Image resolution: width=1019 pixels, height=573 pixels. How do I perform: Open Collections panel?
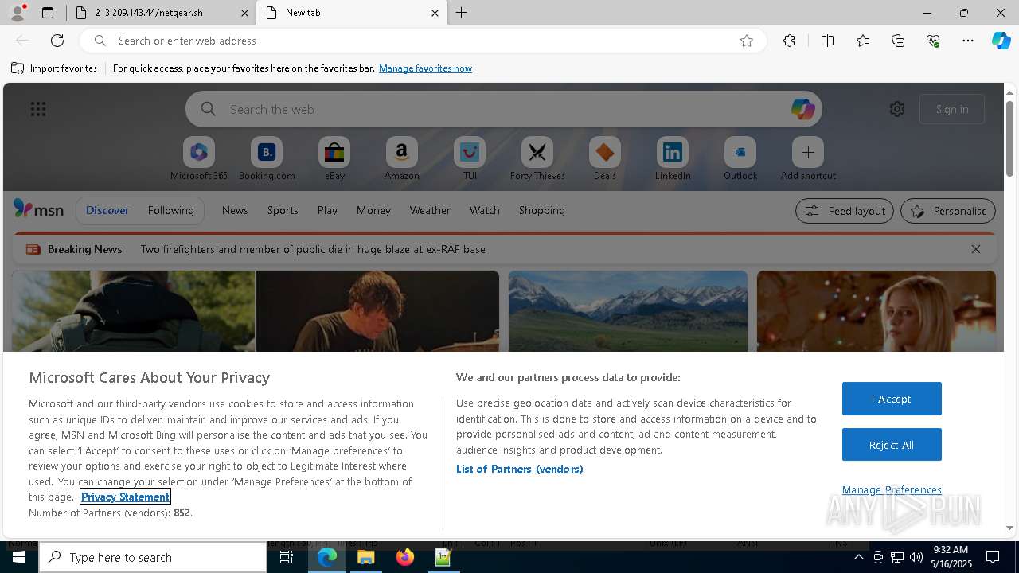[x=898, y=41]
